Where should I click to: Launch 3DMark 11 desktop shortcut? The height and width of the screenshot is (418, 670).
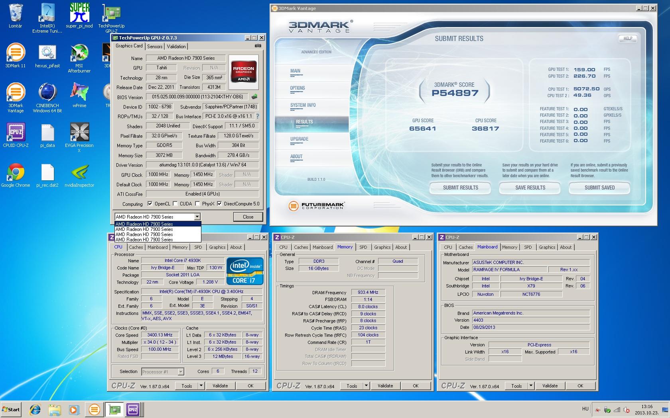16,56
